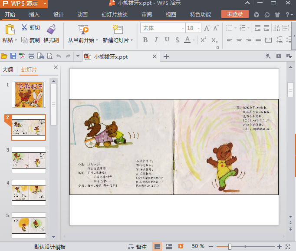Copy selection with the copy icon
This screenshot has height=251, width=296.
[24, 40]
